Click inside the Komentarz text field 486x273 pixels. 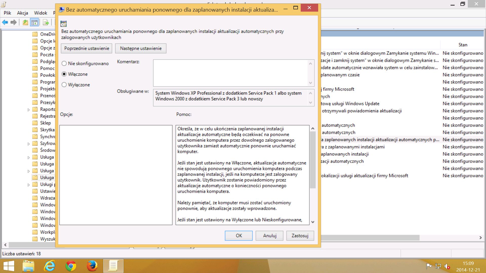[x=230, y=73]
